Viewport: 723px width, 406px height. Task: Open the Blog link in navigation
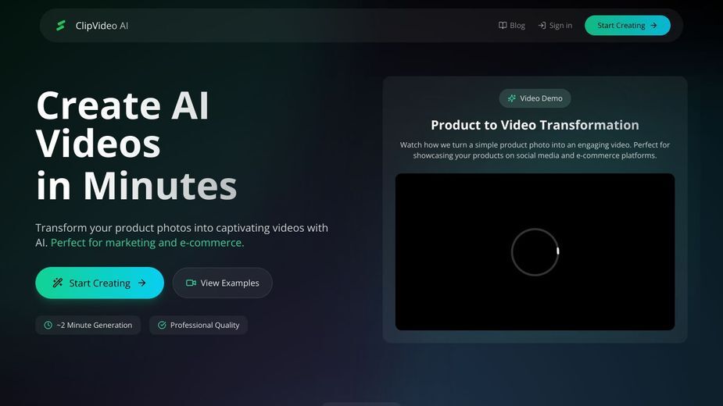tap(512, 25)
